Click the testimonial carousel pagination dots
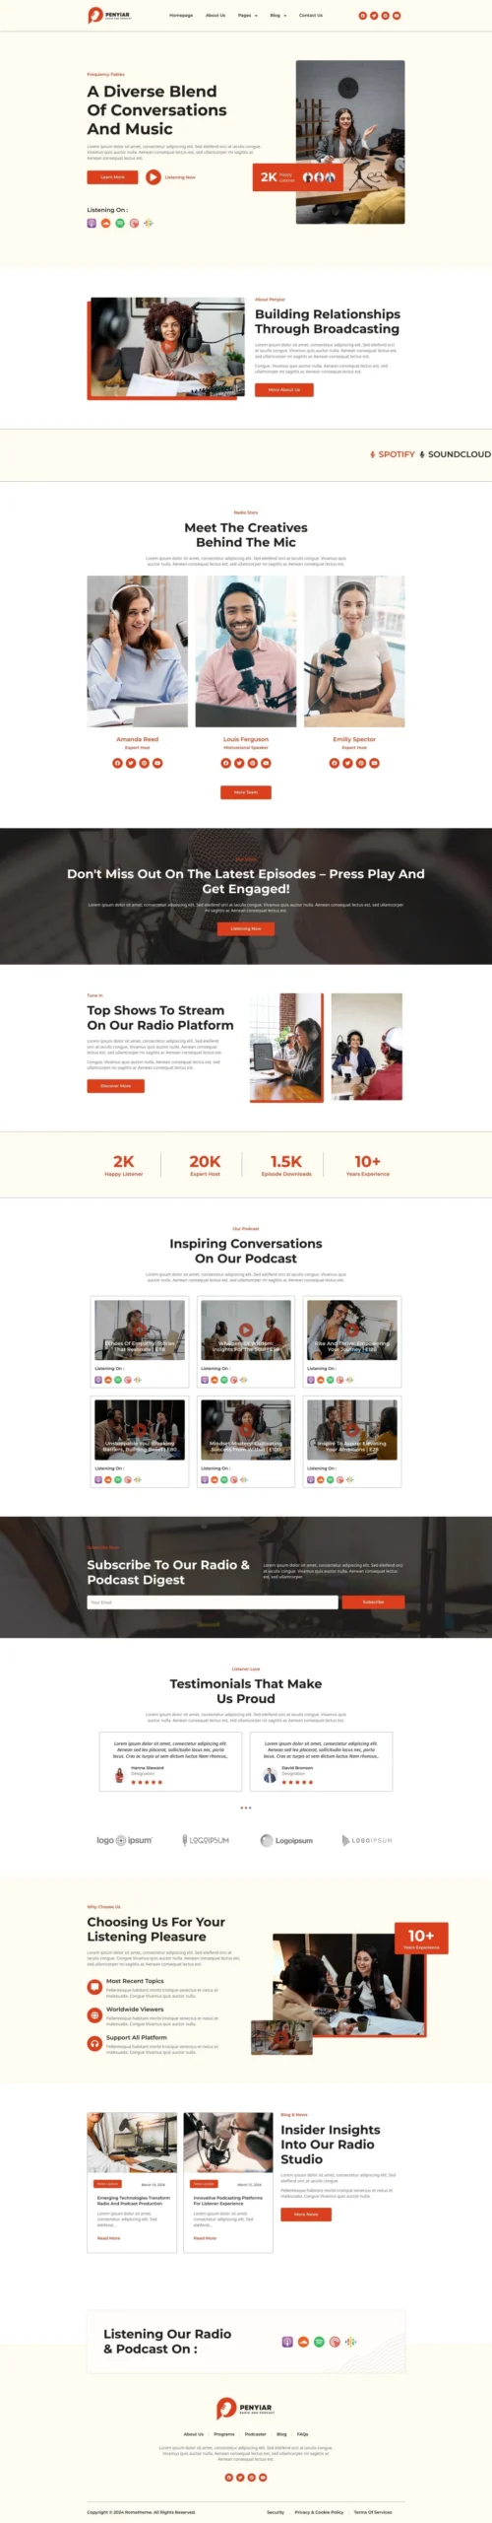The width and height of the screenshot is (492, 2523). (x=246, y=1807)
